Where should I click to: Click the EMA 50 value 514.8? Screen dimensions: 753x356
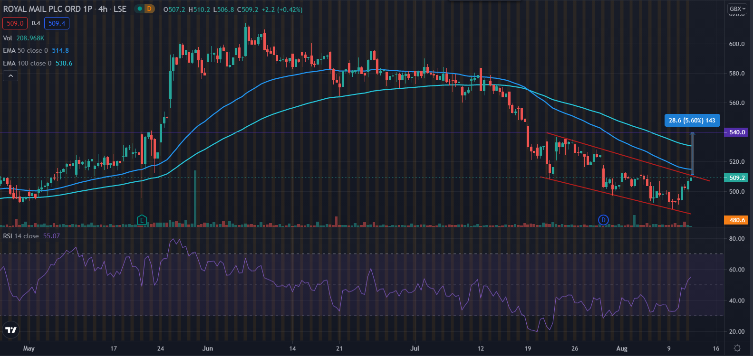point(60,50)
